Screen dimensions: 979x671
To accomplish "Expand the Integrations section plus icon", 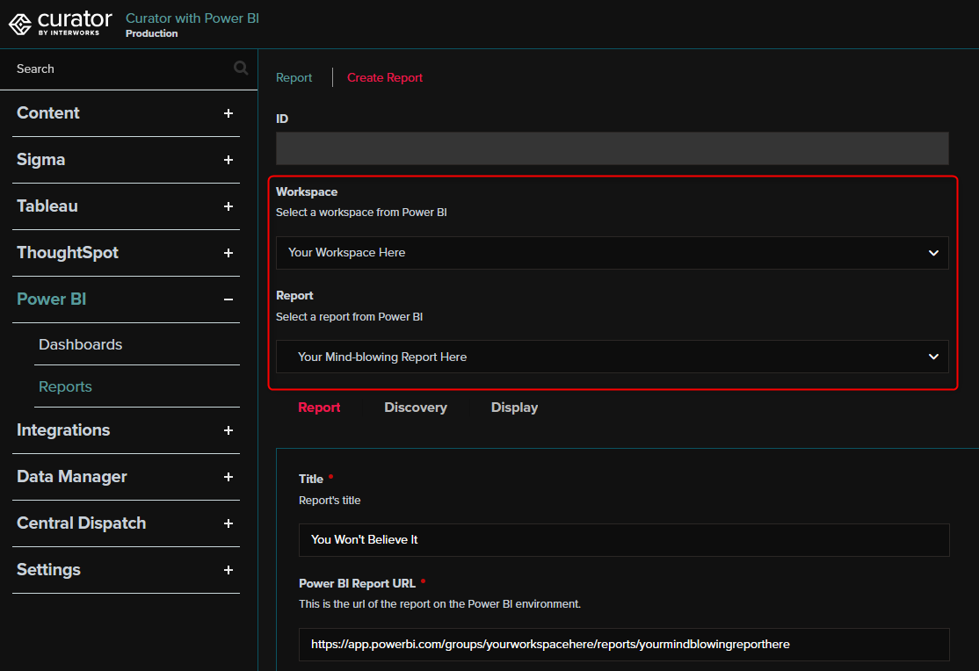I will pos(228,430).
